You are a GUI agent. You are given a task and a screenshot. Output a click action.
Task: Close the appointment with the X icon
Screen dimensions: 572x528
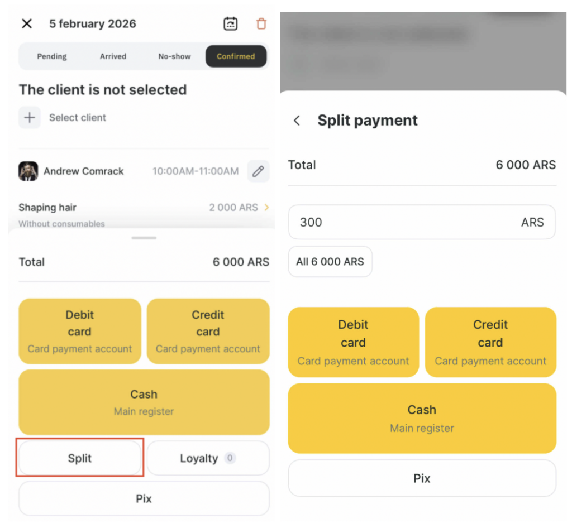pyautogui.click(x=27, y=23)
